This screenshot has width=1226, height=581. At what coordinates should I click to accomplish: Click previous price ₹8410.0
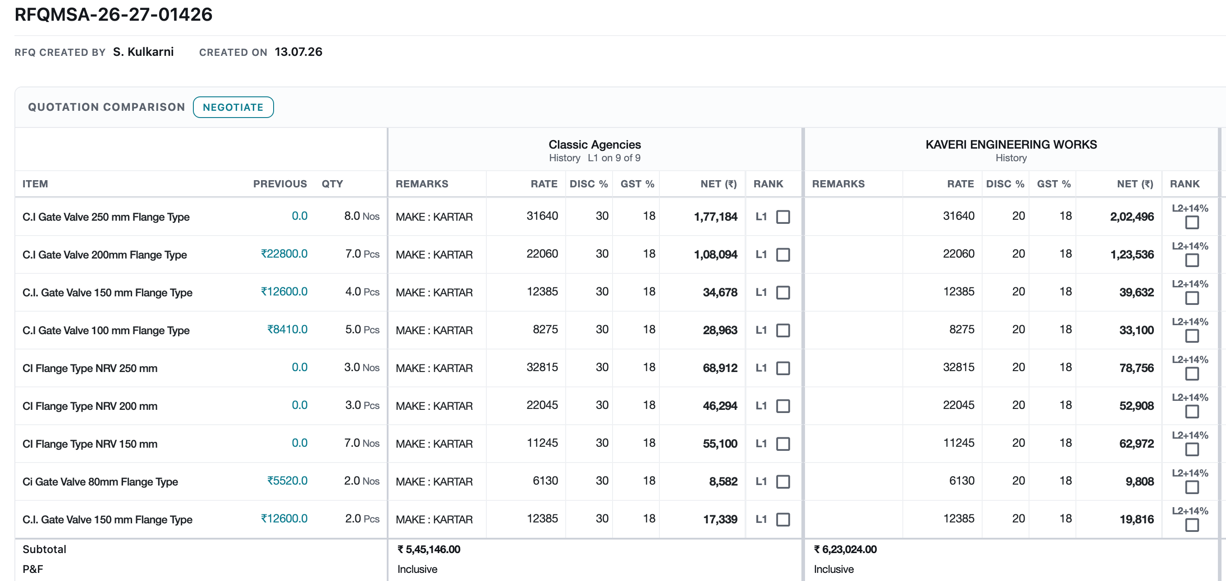click(287, 330)
